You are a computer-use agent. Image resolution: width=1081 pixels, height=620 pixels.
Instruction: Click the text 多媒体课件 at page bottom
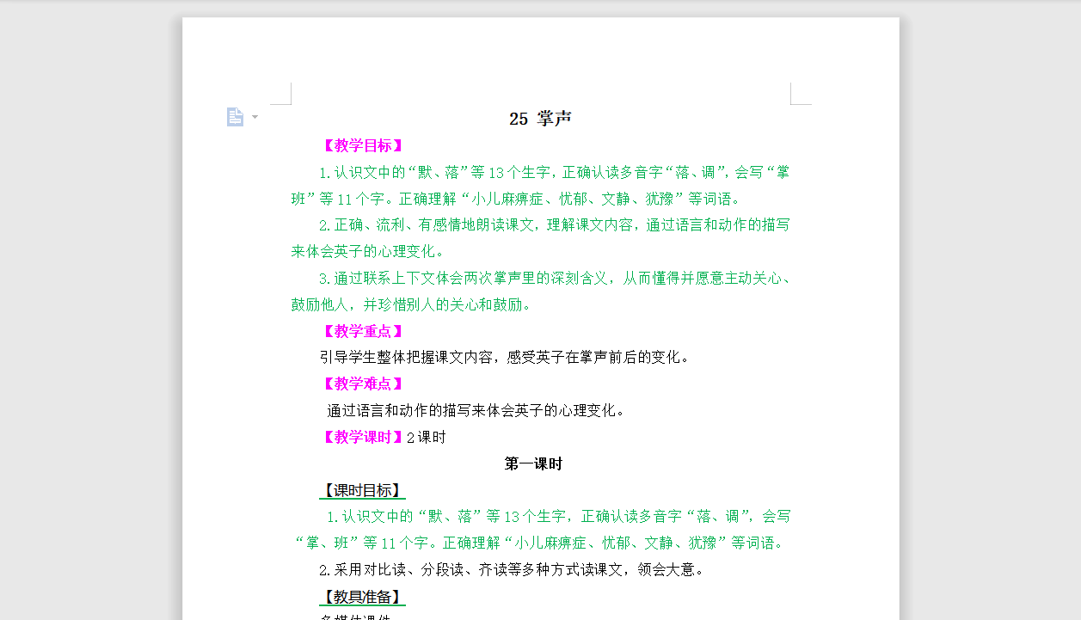point(355,617)
